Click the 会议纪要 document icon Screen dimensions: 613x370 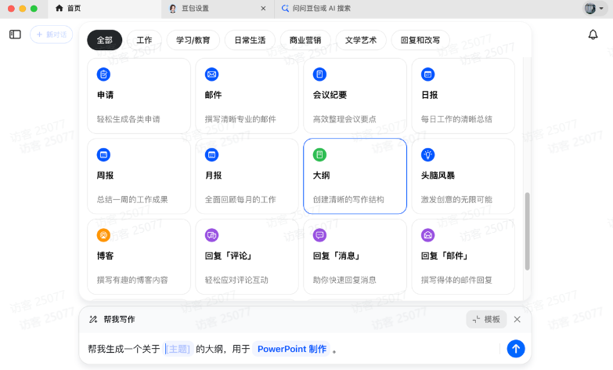tap(319, 74)
